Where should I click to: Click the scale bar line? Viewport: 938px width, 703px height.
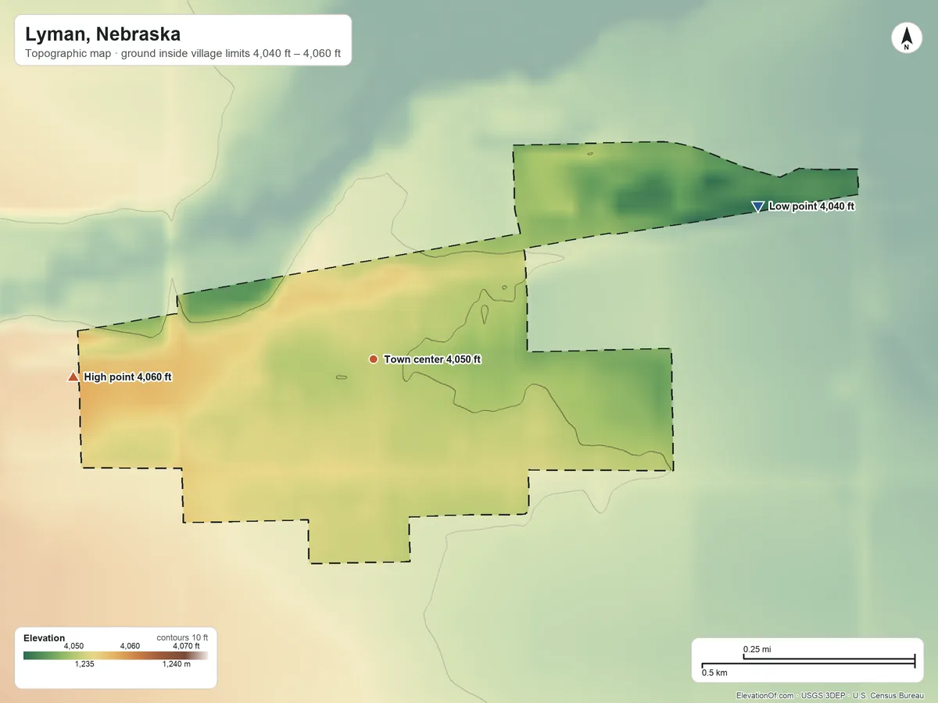click(808, 662)
